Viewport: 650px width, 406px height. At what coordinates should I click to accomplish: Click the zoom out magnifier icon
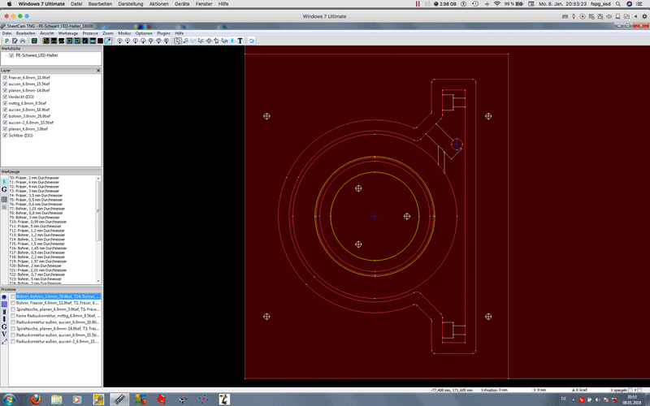tap(128, 41)
